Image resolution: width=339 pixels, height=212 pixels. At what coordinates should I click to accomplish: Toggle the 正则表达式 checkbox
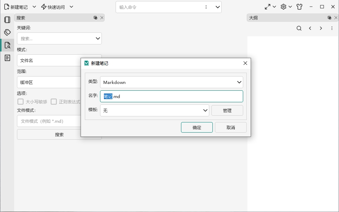tap(54, 102)
